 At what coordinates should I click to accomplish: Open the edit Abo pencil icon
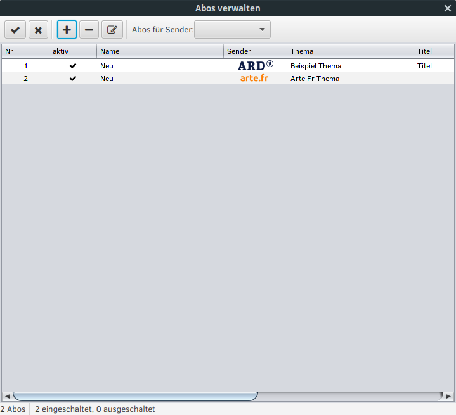(x=112, y=30)
